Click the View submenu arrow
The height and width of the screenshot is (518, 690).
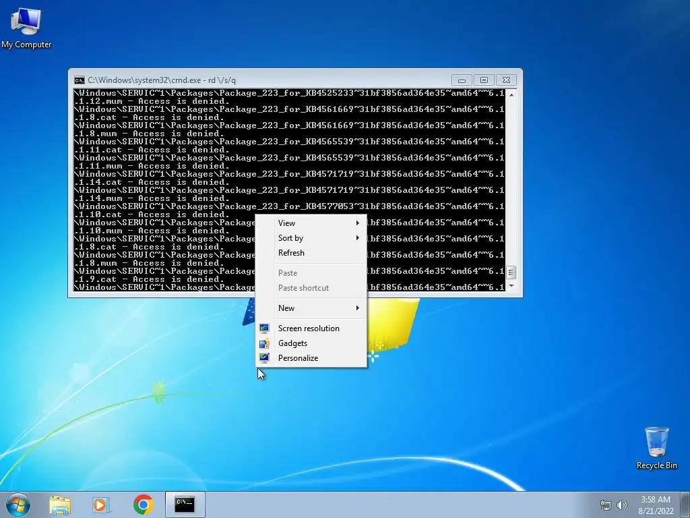point(357,223)
